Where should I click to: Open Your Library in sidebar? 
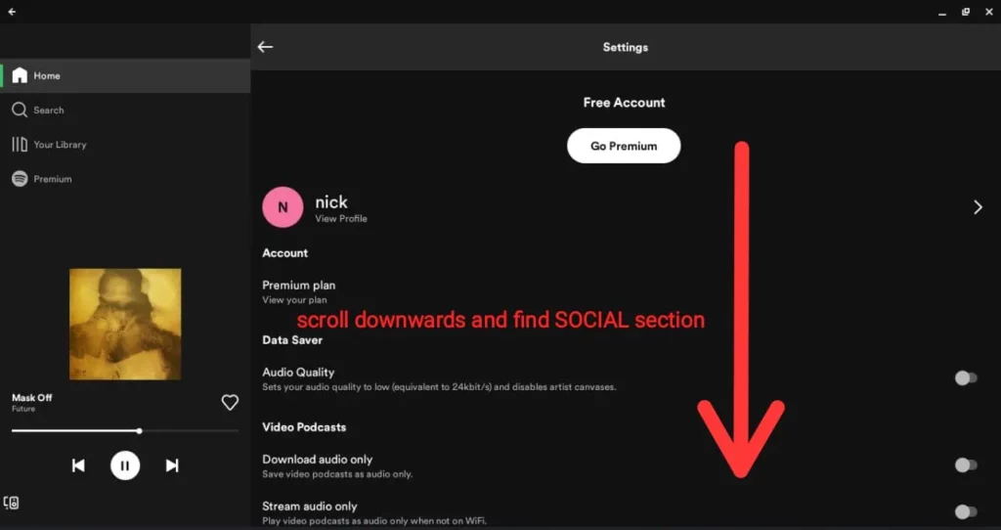click(125, 145)
